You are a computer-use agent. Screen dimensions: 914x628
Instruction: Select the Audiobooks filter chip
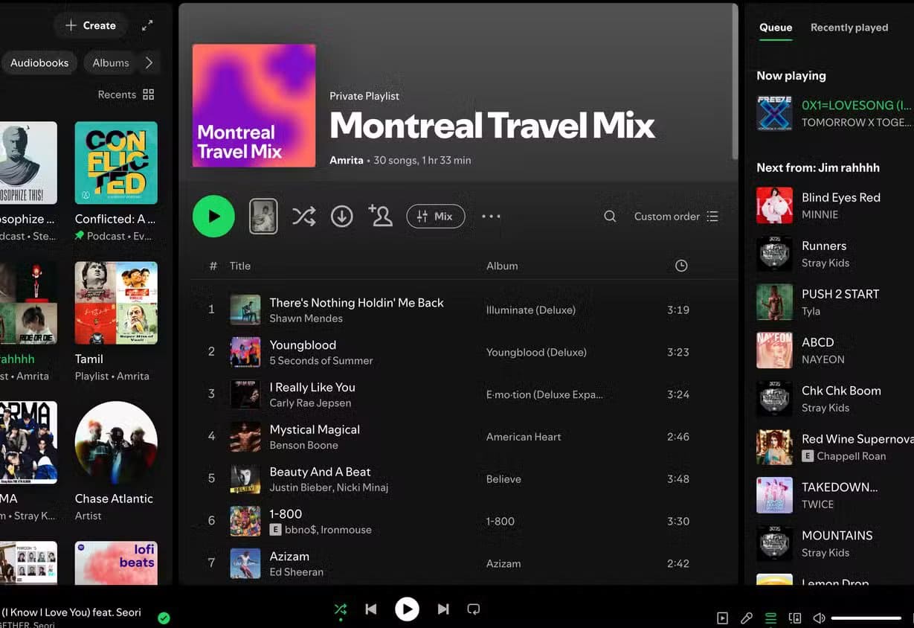[x=39, y=63]
